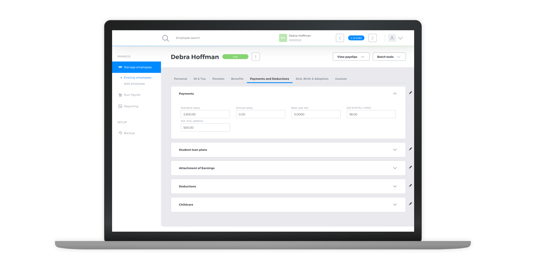This screenshot has height=268, width=534.
Task: Select Run Payroll in the sidebar
Action: [132, 95]
